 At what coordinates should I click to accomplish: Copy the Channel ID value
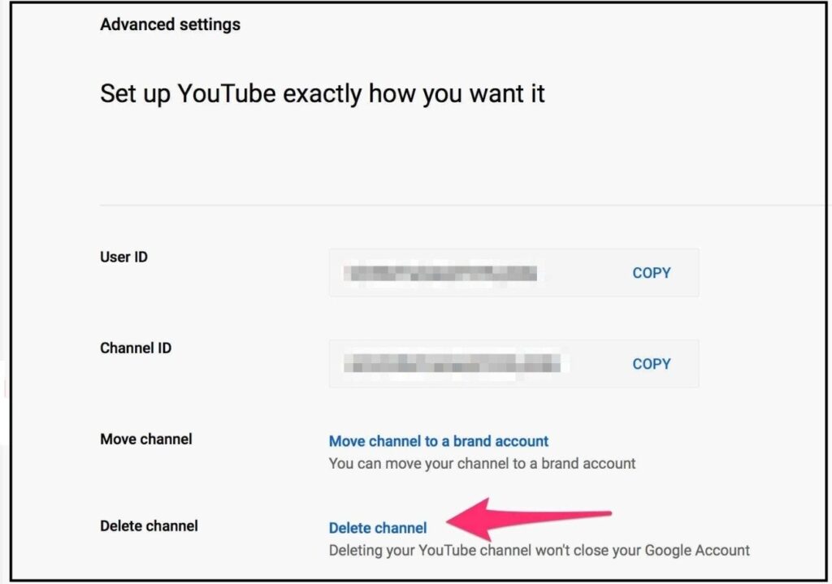click(651, 364)
